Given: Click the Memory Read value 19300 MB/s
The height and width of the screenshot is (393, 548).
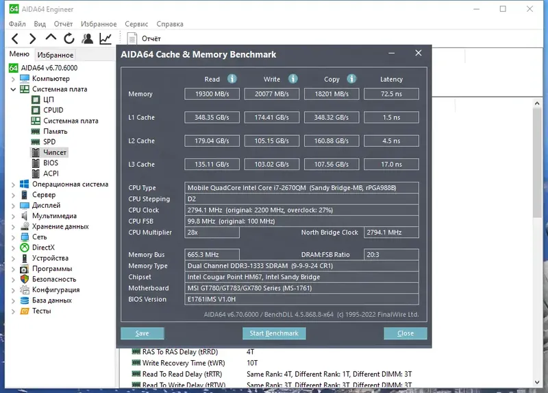Looking at the screenshot, I should 212,94.
